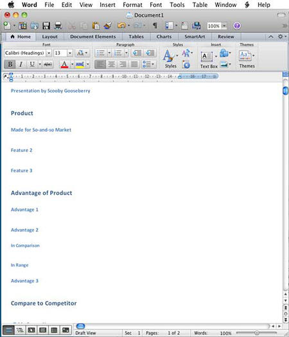Open the zoom percentage dropdown in toolbar
The height and width of the screenshot is (337, 289).
pos(224,26)
